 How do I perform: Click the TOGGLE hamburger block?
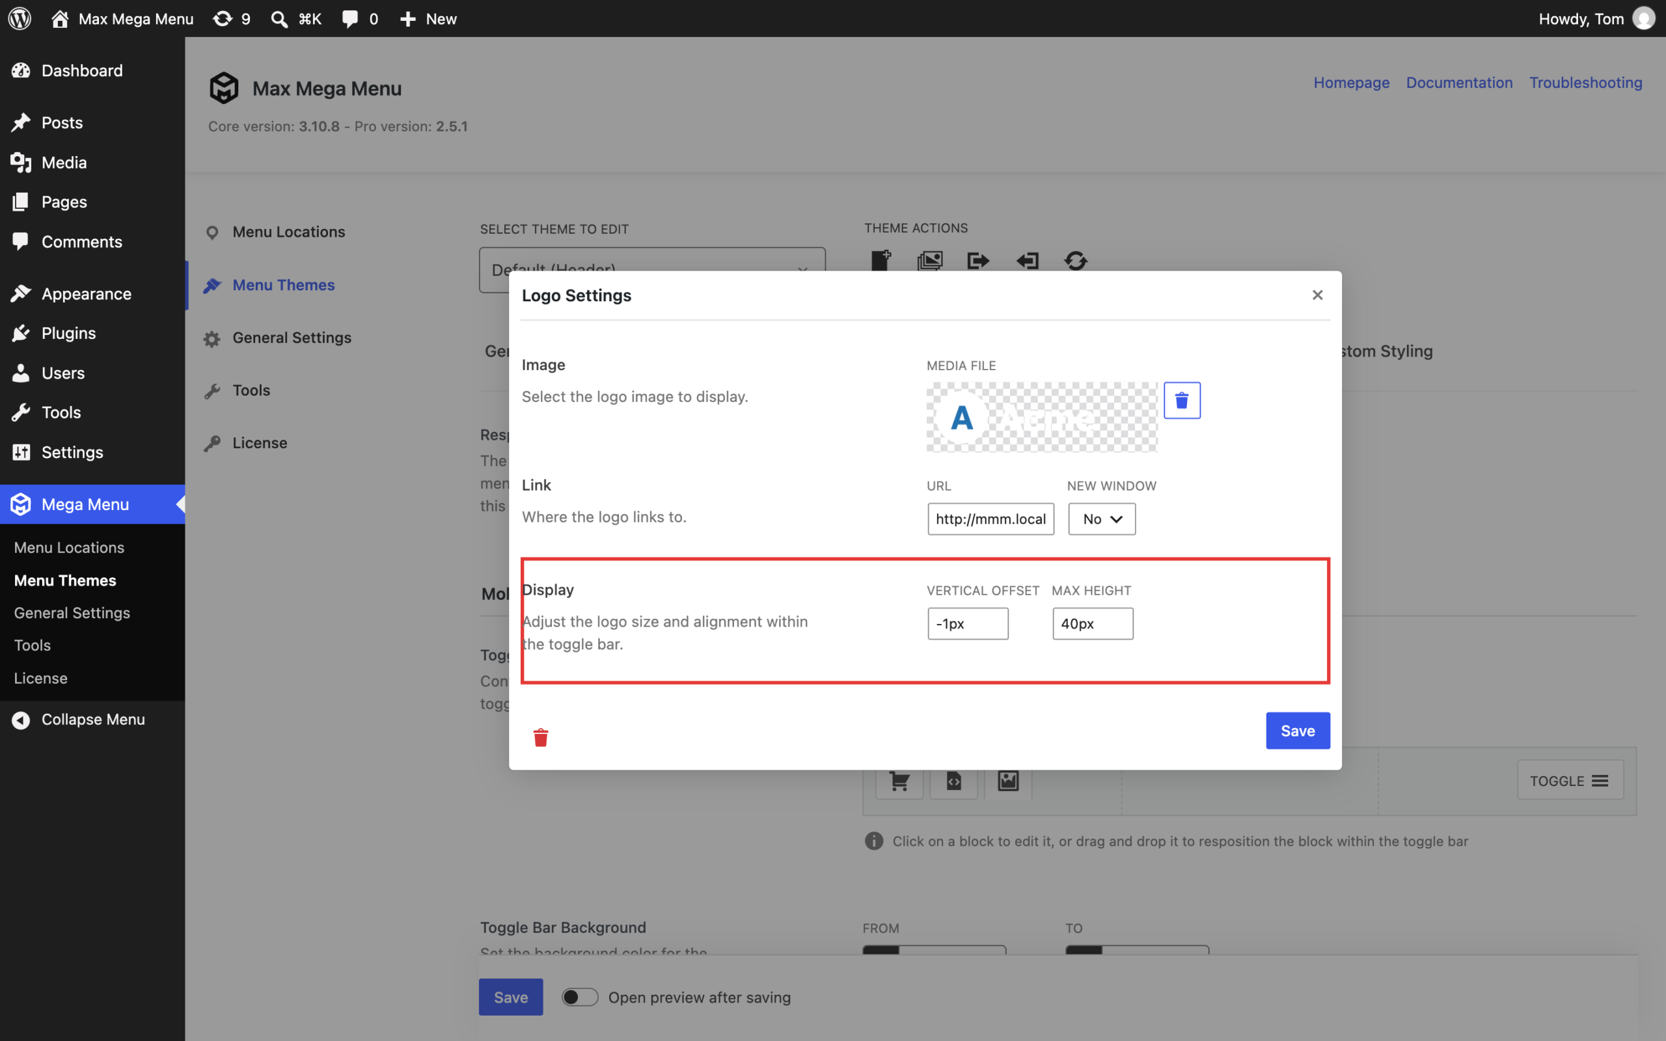(x=1570, y=780)
